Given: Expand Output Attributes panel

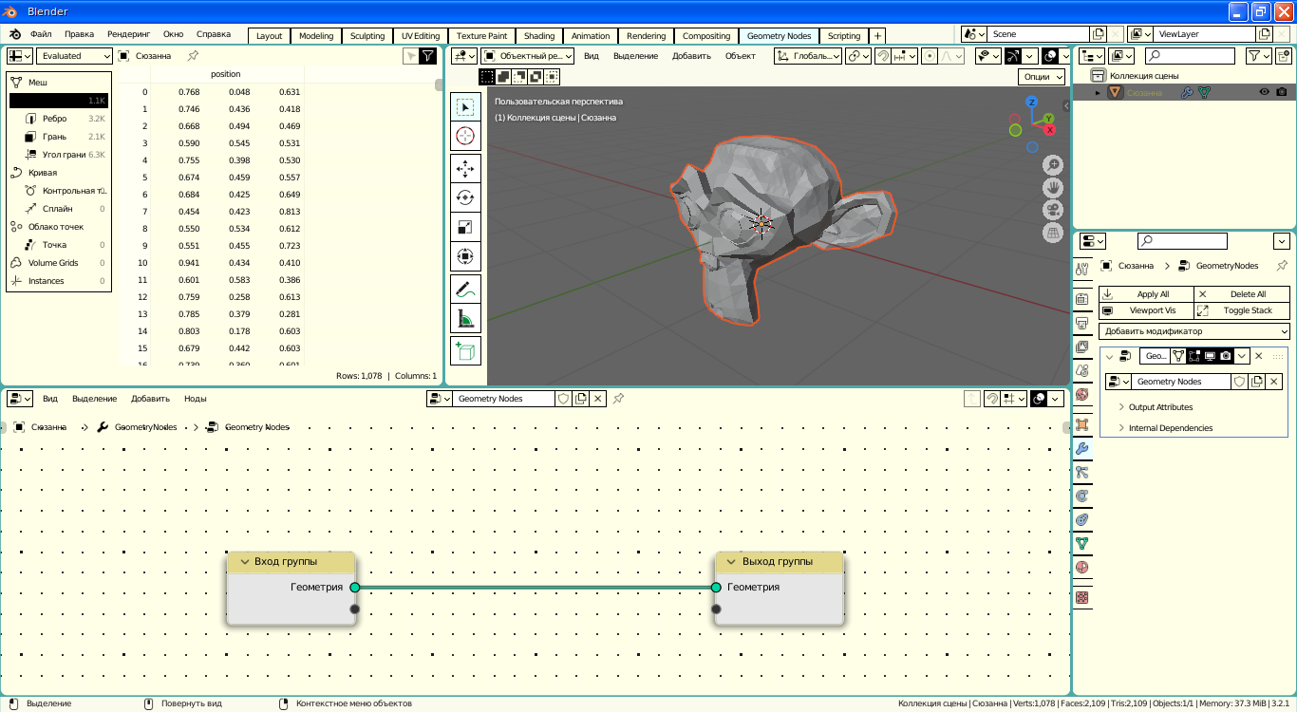Looking at the screenshot, I should pyautogui.click(x=1160, y=407).
